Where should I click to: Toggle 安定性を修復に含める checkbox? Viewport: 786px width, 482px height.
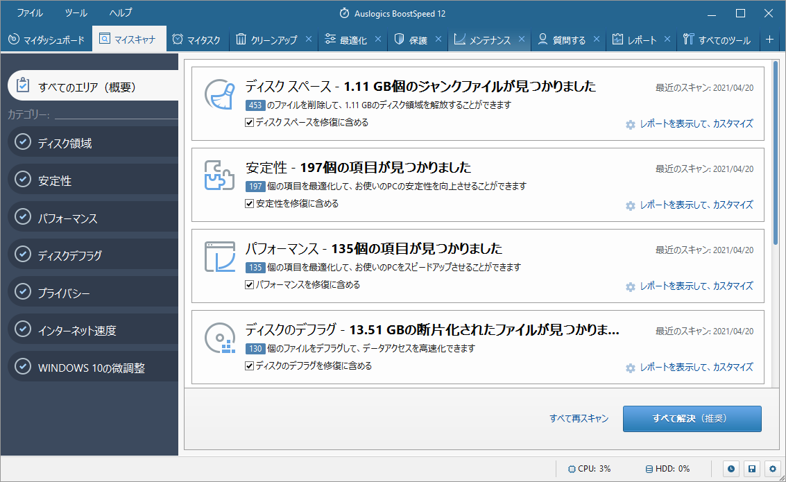pyautogui.click(x=250, y=204)
